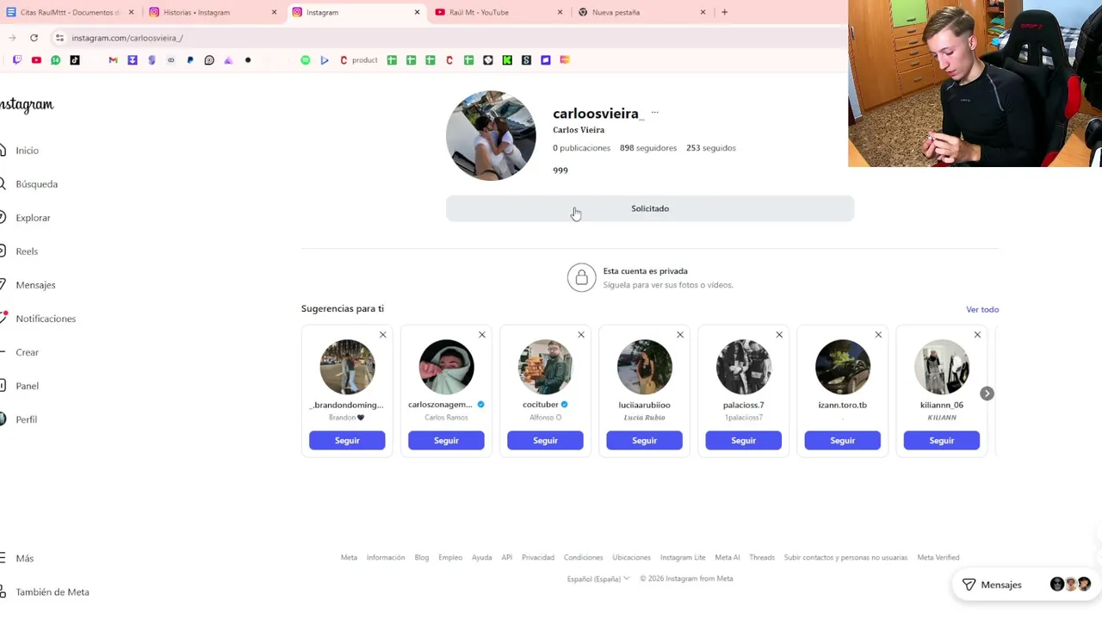Image resolution: width=1102 pixels, height=620 pixels.
Task: Open a new browser tab
Action: click(724, 12)
